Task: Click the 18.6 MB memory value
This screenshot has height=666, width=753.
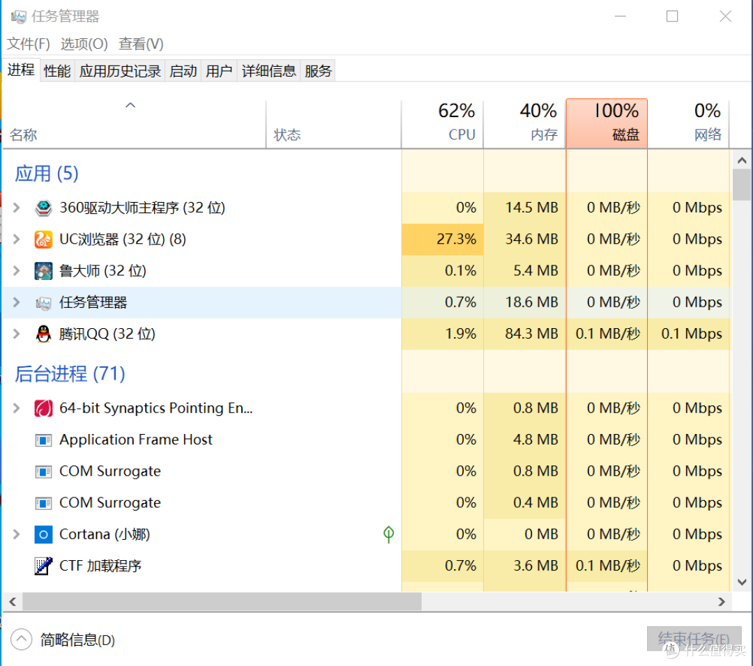Action: [x=531, y=302]
